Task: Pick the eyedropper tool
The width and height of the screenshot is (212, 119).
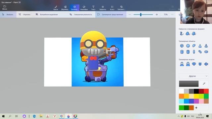Action: coord(204,84)
